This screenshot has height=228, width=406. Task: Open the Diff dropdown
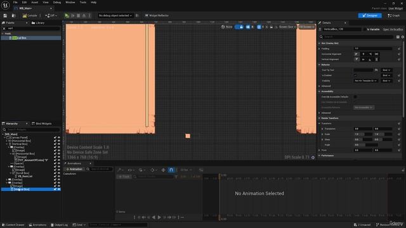coord(51,15)
